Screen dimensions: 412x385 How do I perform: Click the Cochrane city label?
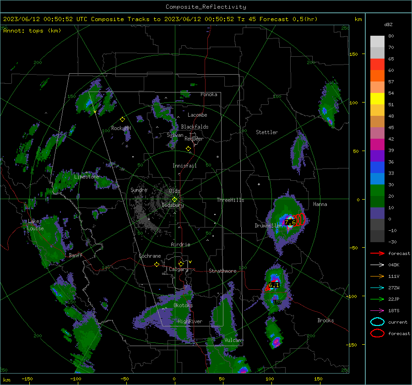150,256
